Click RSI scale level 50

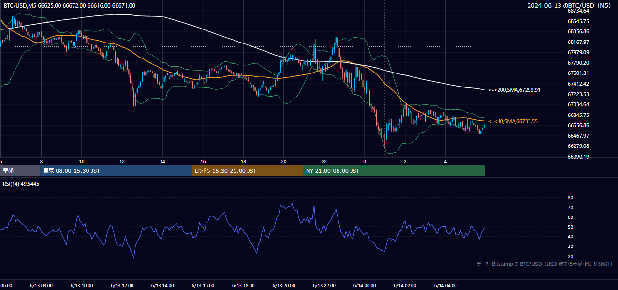pyautogui.click(x=570, y=227)
